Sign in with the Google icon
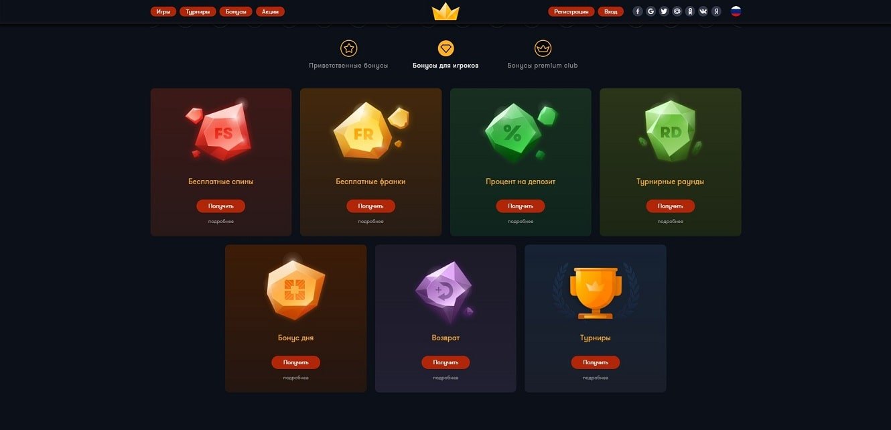 pos(650,11)
